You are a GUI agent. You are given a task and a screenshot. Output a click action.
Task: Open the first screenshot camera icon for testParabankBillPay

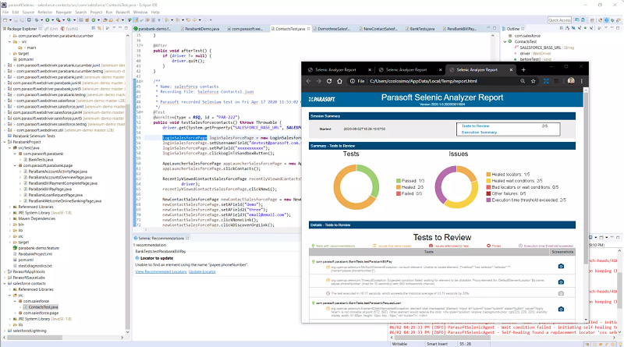(561, 266)
